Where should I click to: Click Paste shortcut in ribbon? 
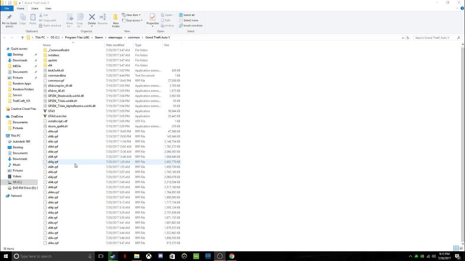tap(50, 26)
